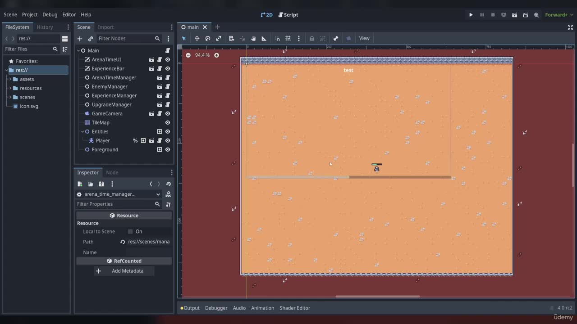Click the list-select tool in viewport toolbar

pyautogui.click(x=231, y=38)
